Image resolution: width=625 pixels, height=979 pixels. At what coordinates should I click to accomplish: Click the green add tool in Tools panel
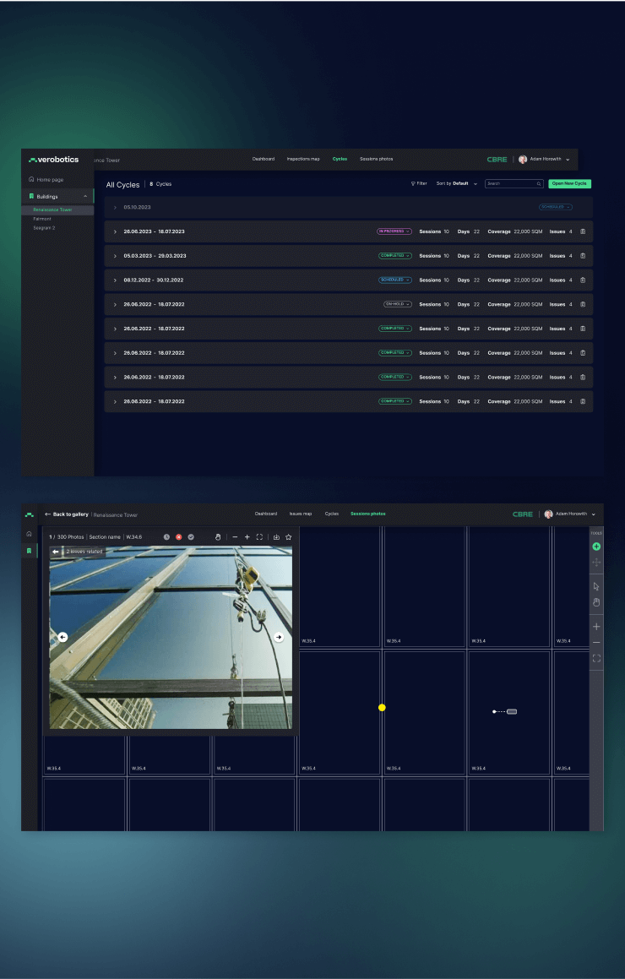pos(596,547)
